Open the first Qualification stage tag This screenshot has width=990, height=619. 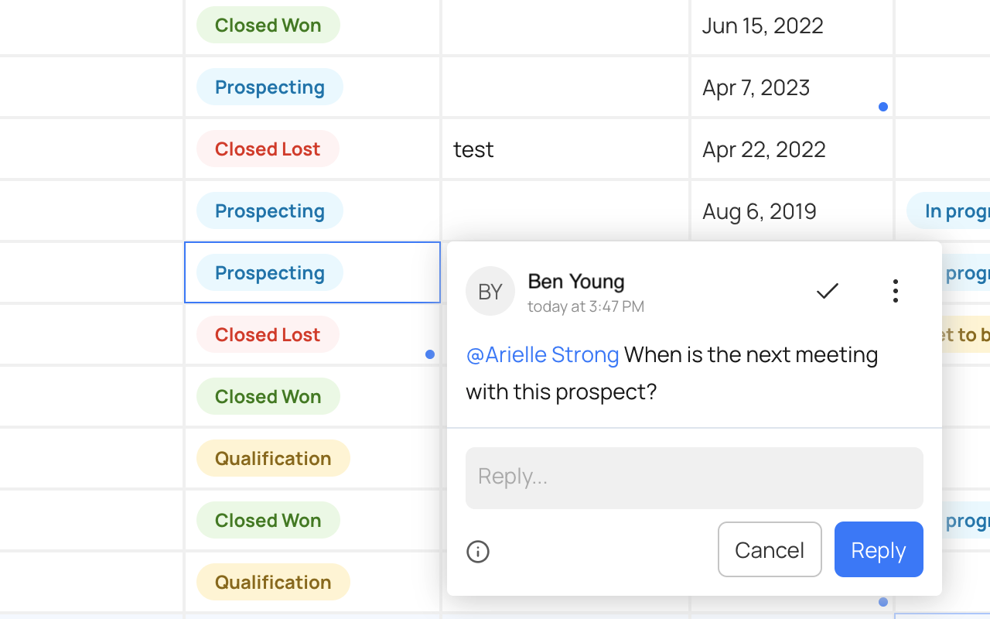pyautogui.click(x=273, y=458)
